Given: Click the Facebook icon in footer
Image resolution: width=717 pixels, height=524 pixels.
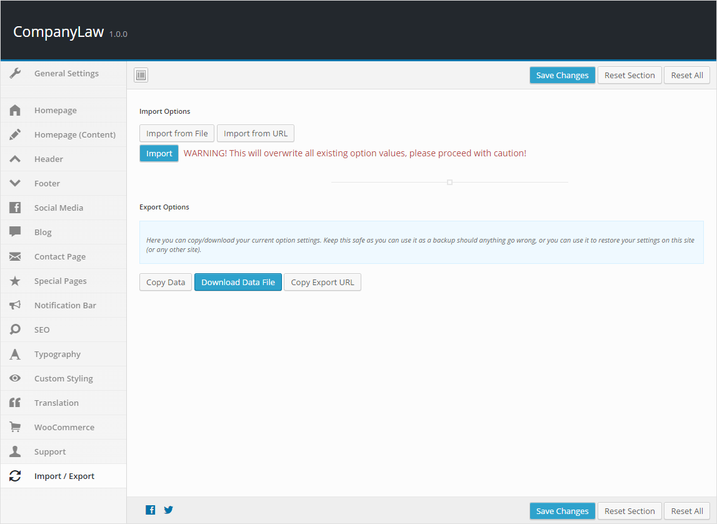Looking at the screenshot, I should pos(151,510).
